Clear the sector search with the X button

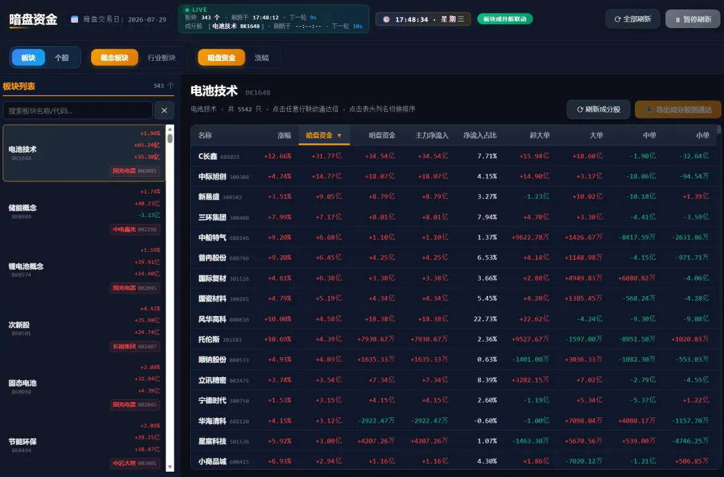(164, 111)
